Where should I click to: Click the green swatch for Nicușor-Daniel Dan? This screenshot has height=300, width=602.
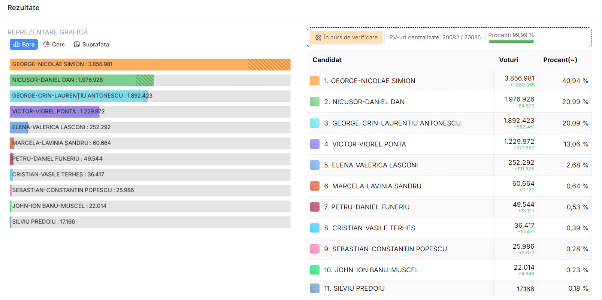[315, 102]
